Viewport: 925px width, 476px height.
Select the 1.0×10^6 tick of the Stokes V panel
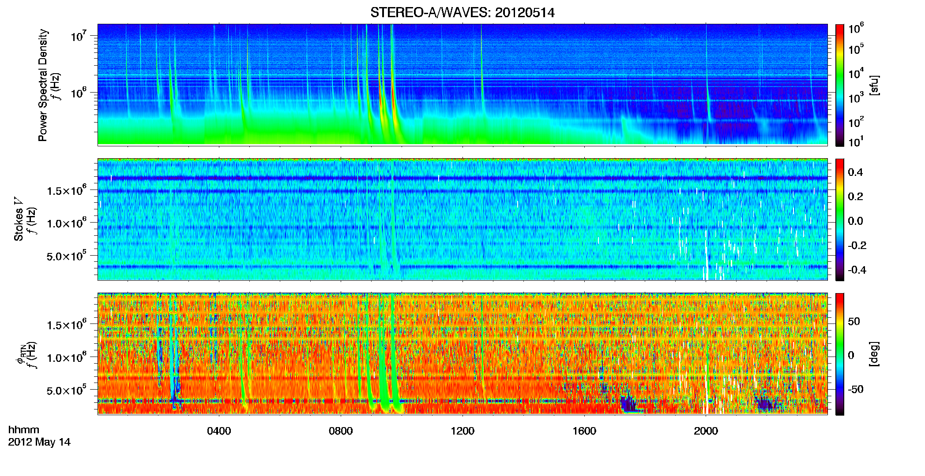[x=67, y=223]
